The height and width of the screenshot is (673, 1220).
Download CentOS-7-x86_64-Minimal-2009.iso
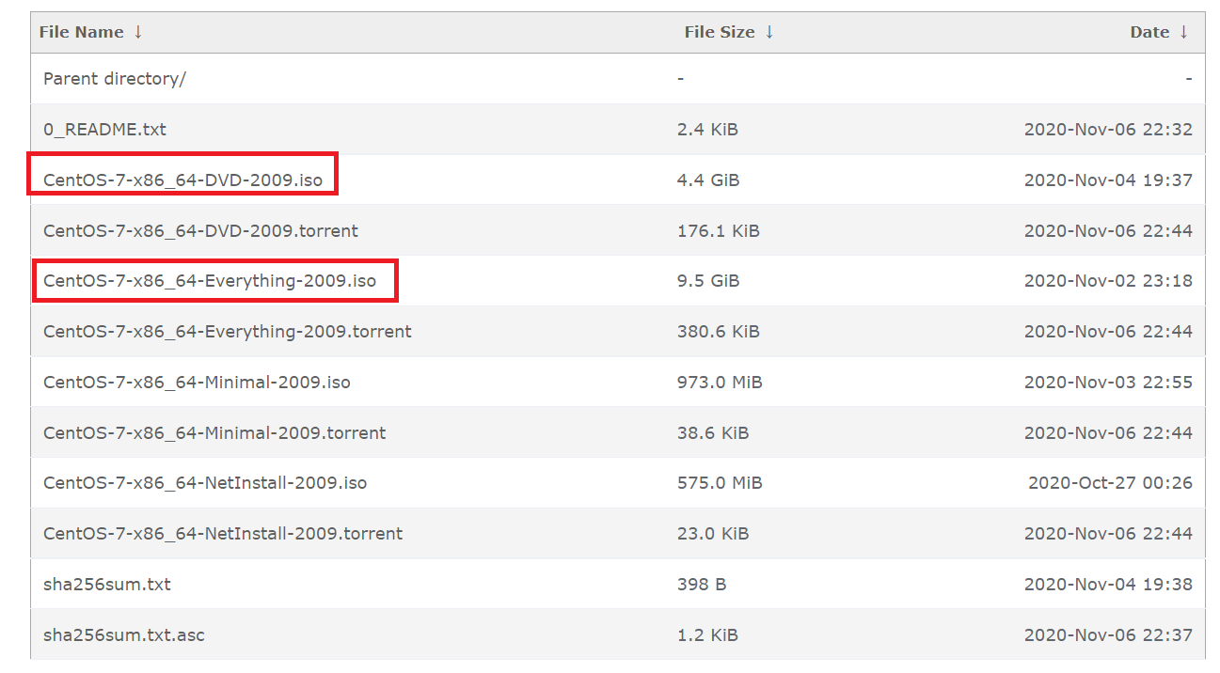197,383
